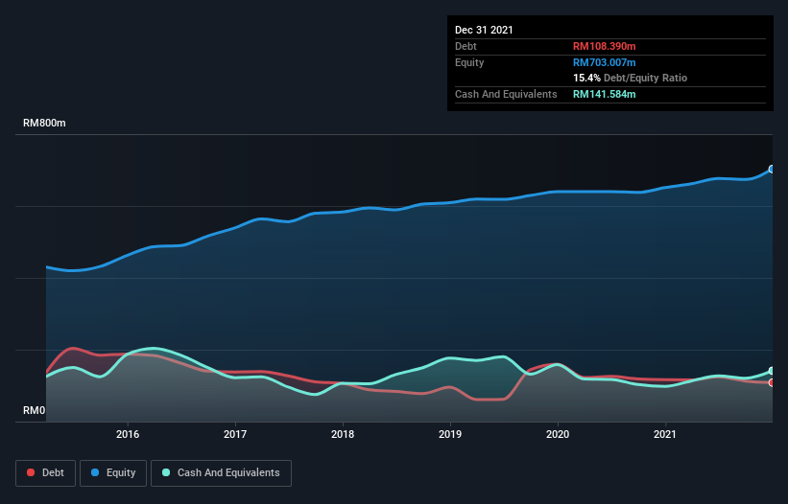The image size is (788, 504).
Task: Toggle the Equity legend button
Action: coord(113,473)
